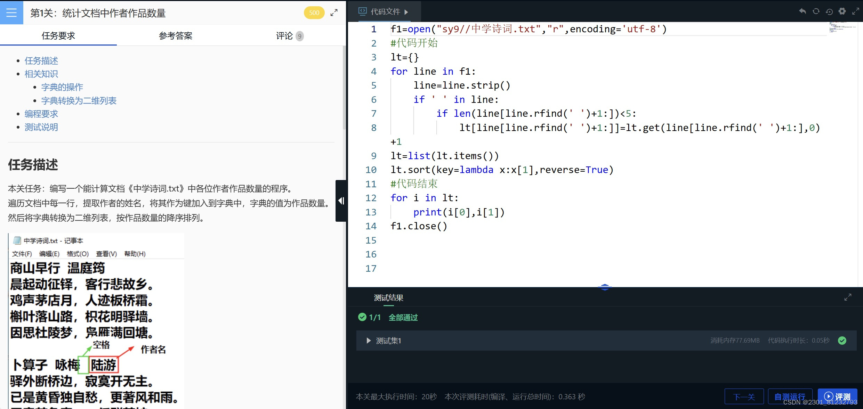Click the lt.sort code line
This screenshot has height=409, width=863.
(x=502, y=170)
